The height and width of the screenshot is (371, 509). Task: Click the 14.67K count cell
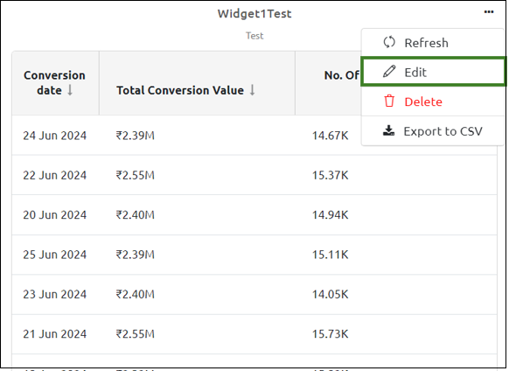pyautogui.click(x=330, y=136)
